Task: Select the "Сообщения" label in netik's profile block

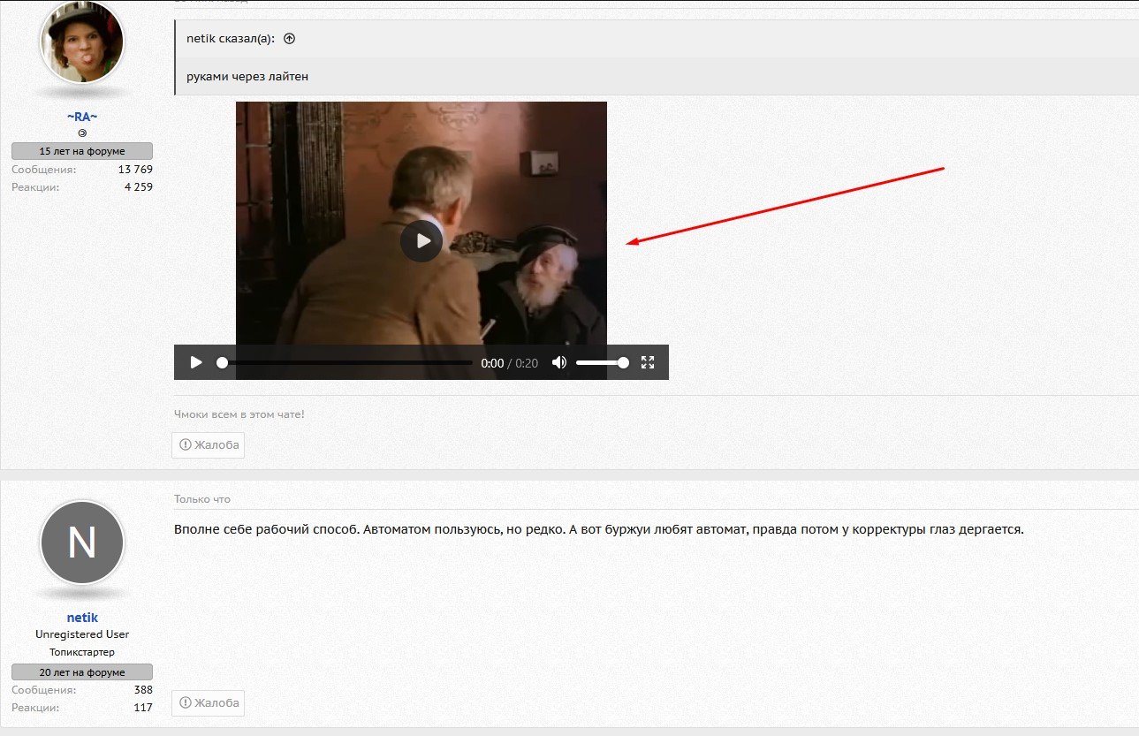Action: tap(44, 690)
